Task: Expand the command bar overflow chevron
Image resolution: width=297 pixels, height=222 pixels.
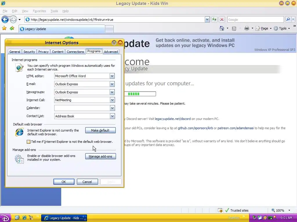Action: [x=295, y=26]
